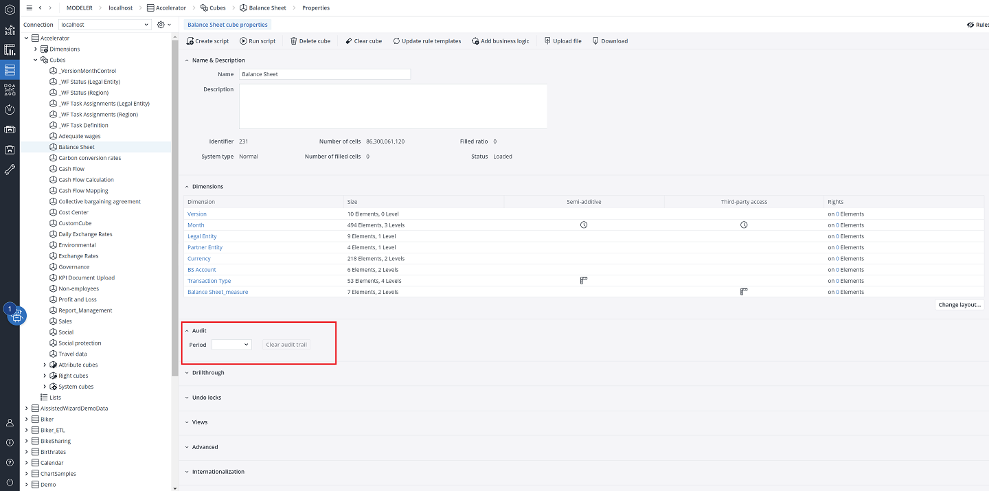Screen dimensions: 989x491
Task: Click the Add business logic icon
Action: click(474, 41)
